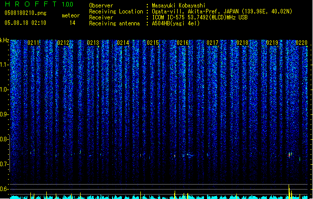313x199 pixels.
Task: Click the kHz axis unit label
Action: [x=4, y=40]
